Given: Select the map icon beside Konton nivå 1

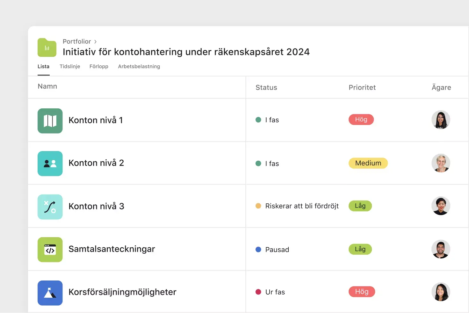Looking at the screenshot, I should coord(50,121).
